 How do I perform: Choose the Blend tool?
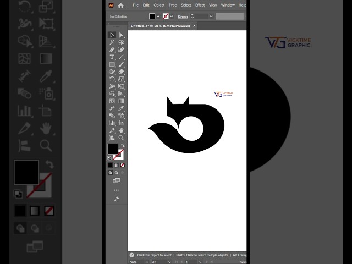112,116
